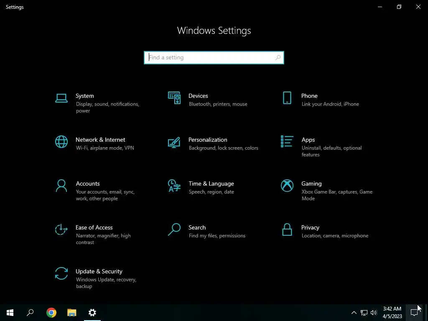428x321 pixels.
Task: Click 'Uninstall, defaults, optional features' text
Action: (331, 151)
